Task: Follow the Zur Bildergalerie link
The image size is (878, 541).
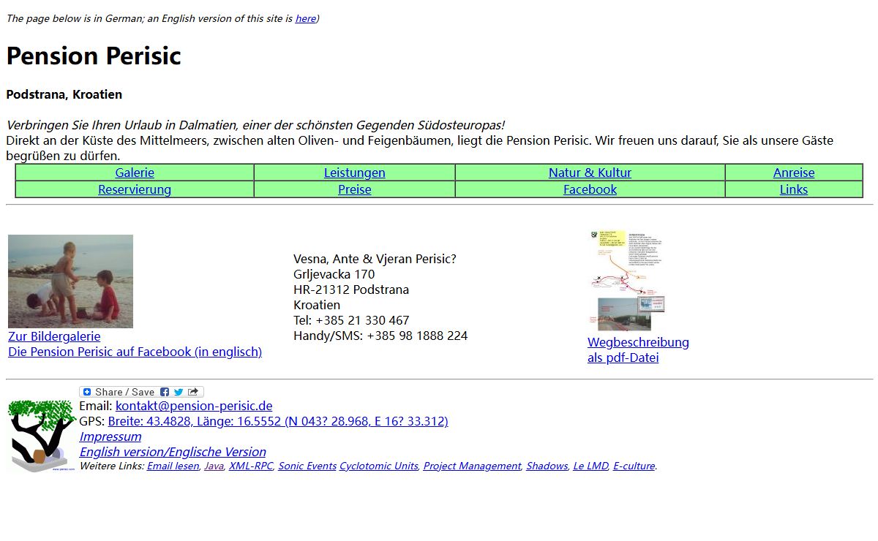Action: (54, 336)
